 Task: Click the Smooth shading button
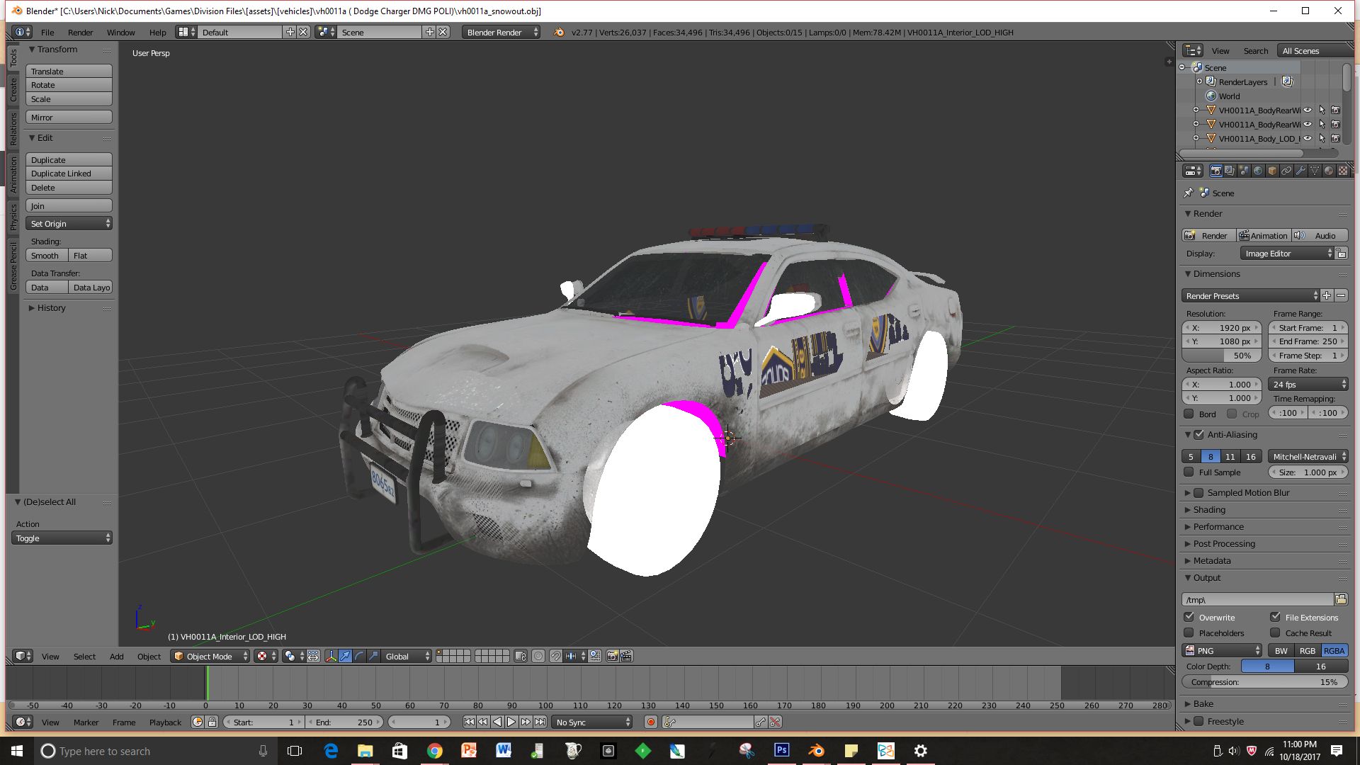pos(47,255)
